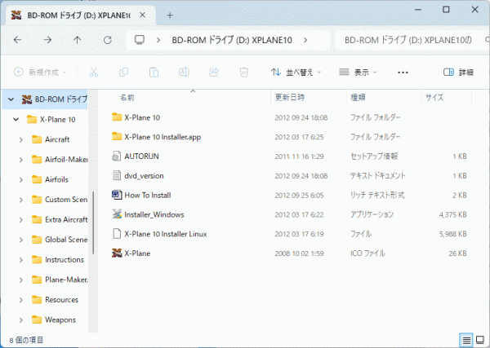The height and width of the screenshot is (348, 490).
Task: Click chevron after monitor icon in address bar
Action: click(158, 40)
